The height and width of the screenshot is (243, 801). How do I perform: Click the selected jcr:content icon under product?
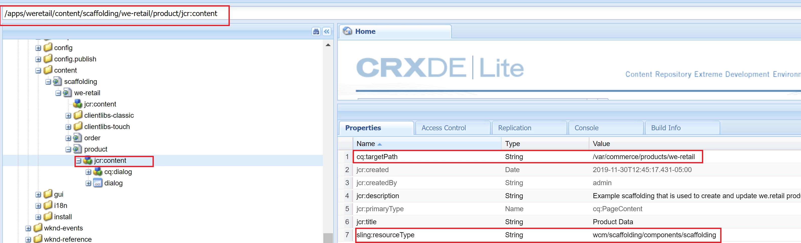(88, 160)
